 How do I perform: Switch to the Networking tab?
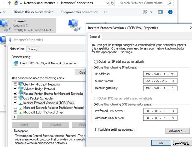17,49
